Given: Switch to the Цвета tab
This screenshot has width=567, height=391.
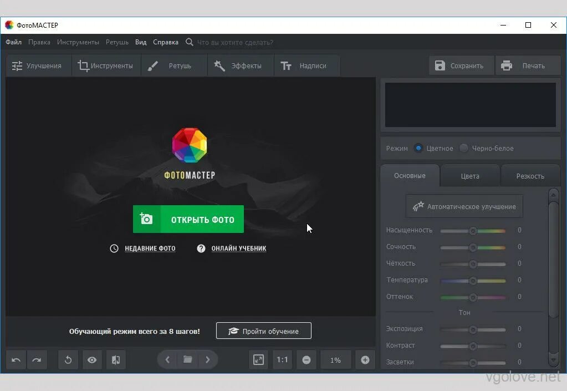Looking at the screenshot, I should click(470, 176).
